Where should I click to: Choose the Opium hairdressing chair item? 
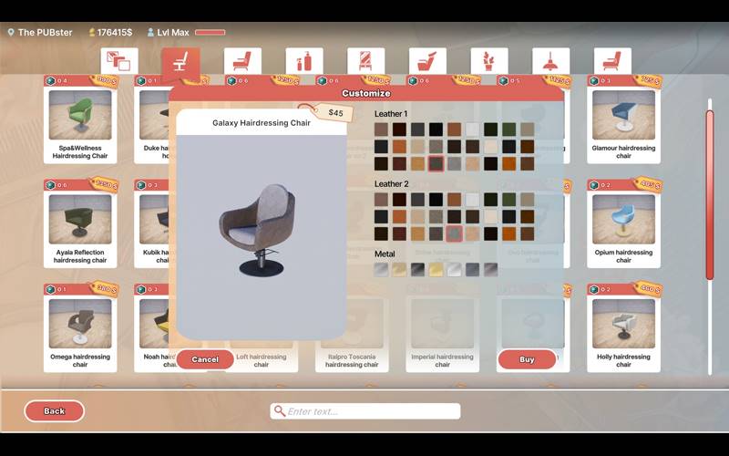[623, 226]
